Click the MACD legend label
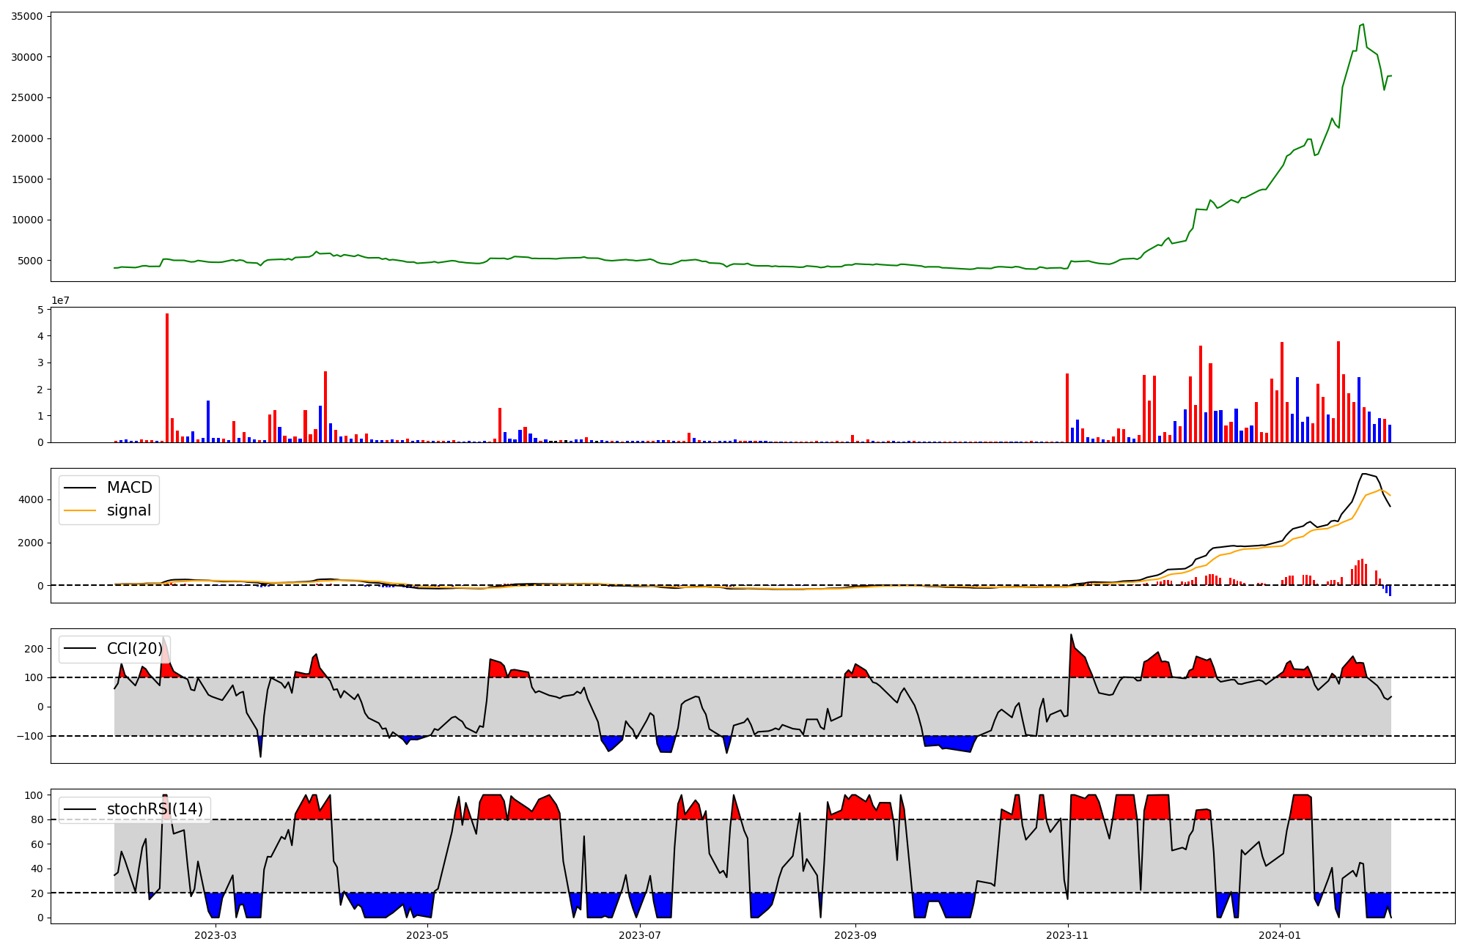 pos(129,488)
